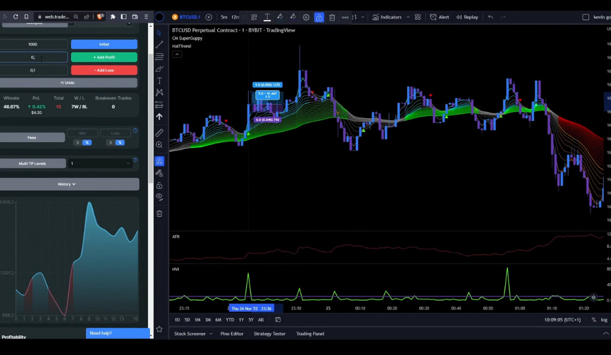Click the Undo button
The image size is (611, 355).
(x=68, y=82)
